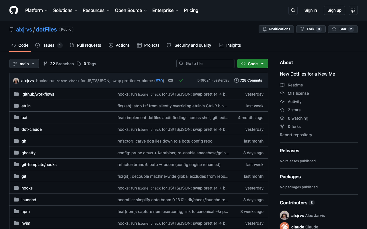Click the Sign in link

click(x=311, y=10)
